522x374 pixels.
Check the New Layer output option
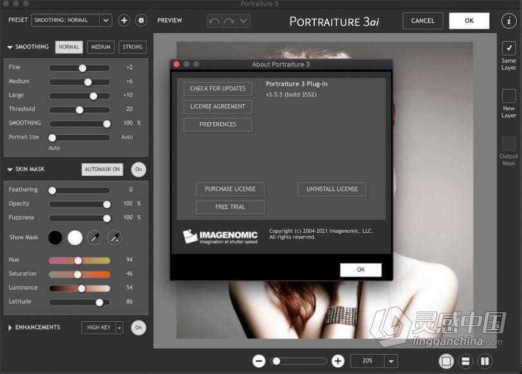[508, 95]
